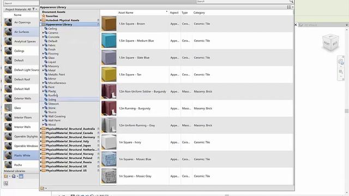Expand the Metal category
349x196 pixels.
click(43, 70)
